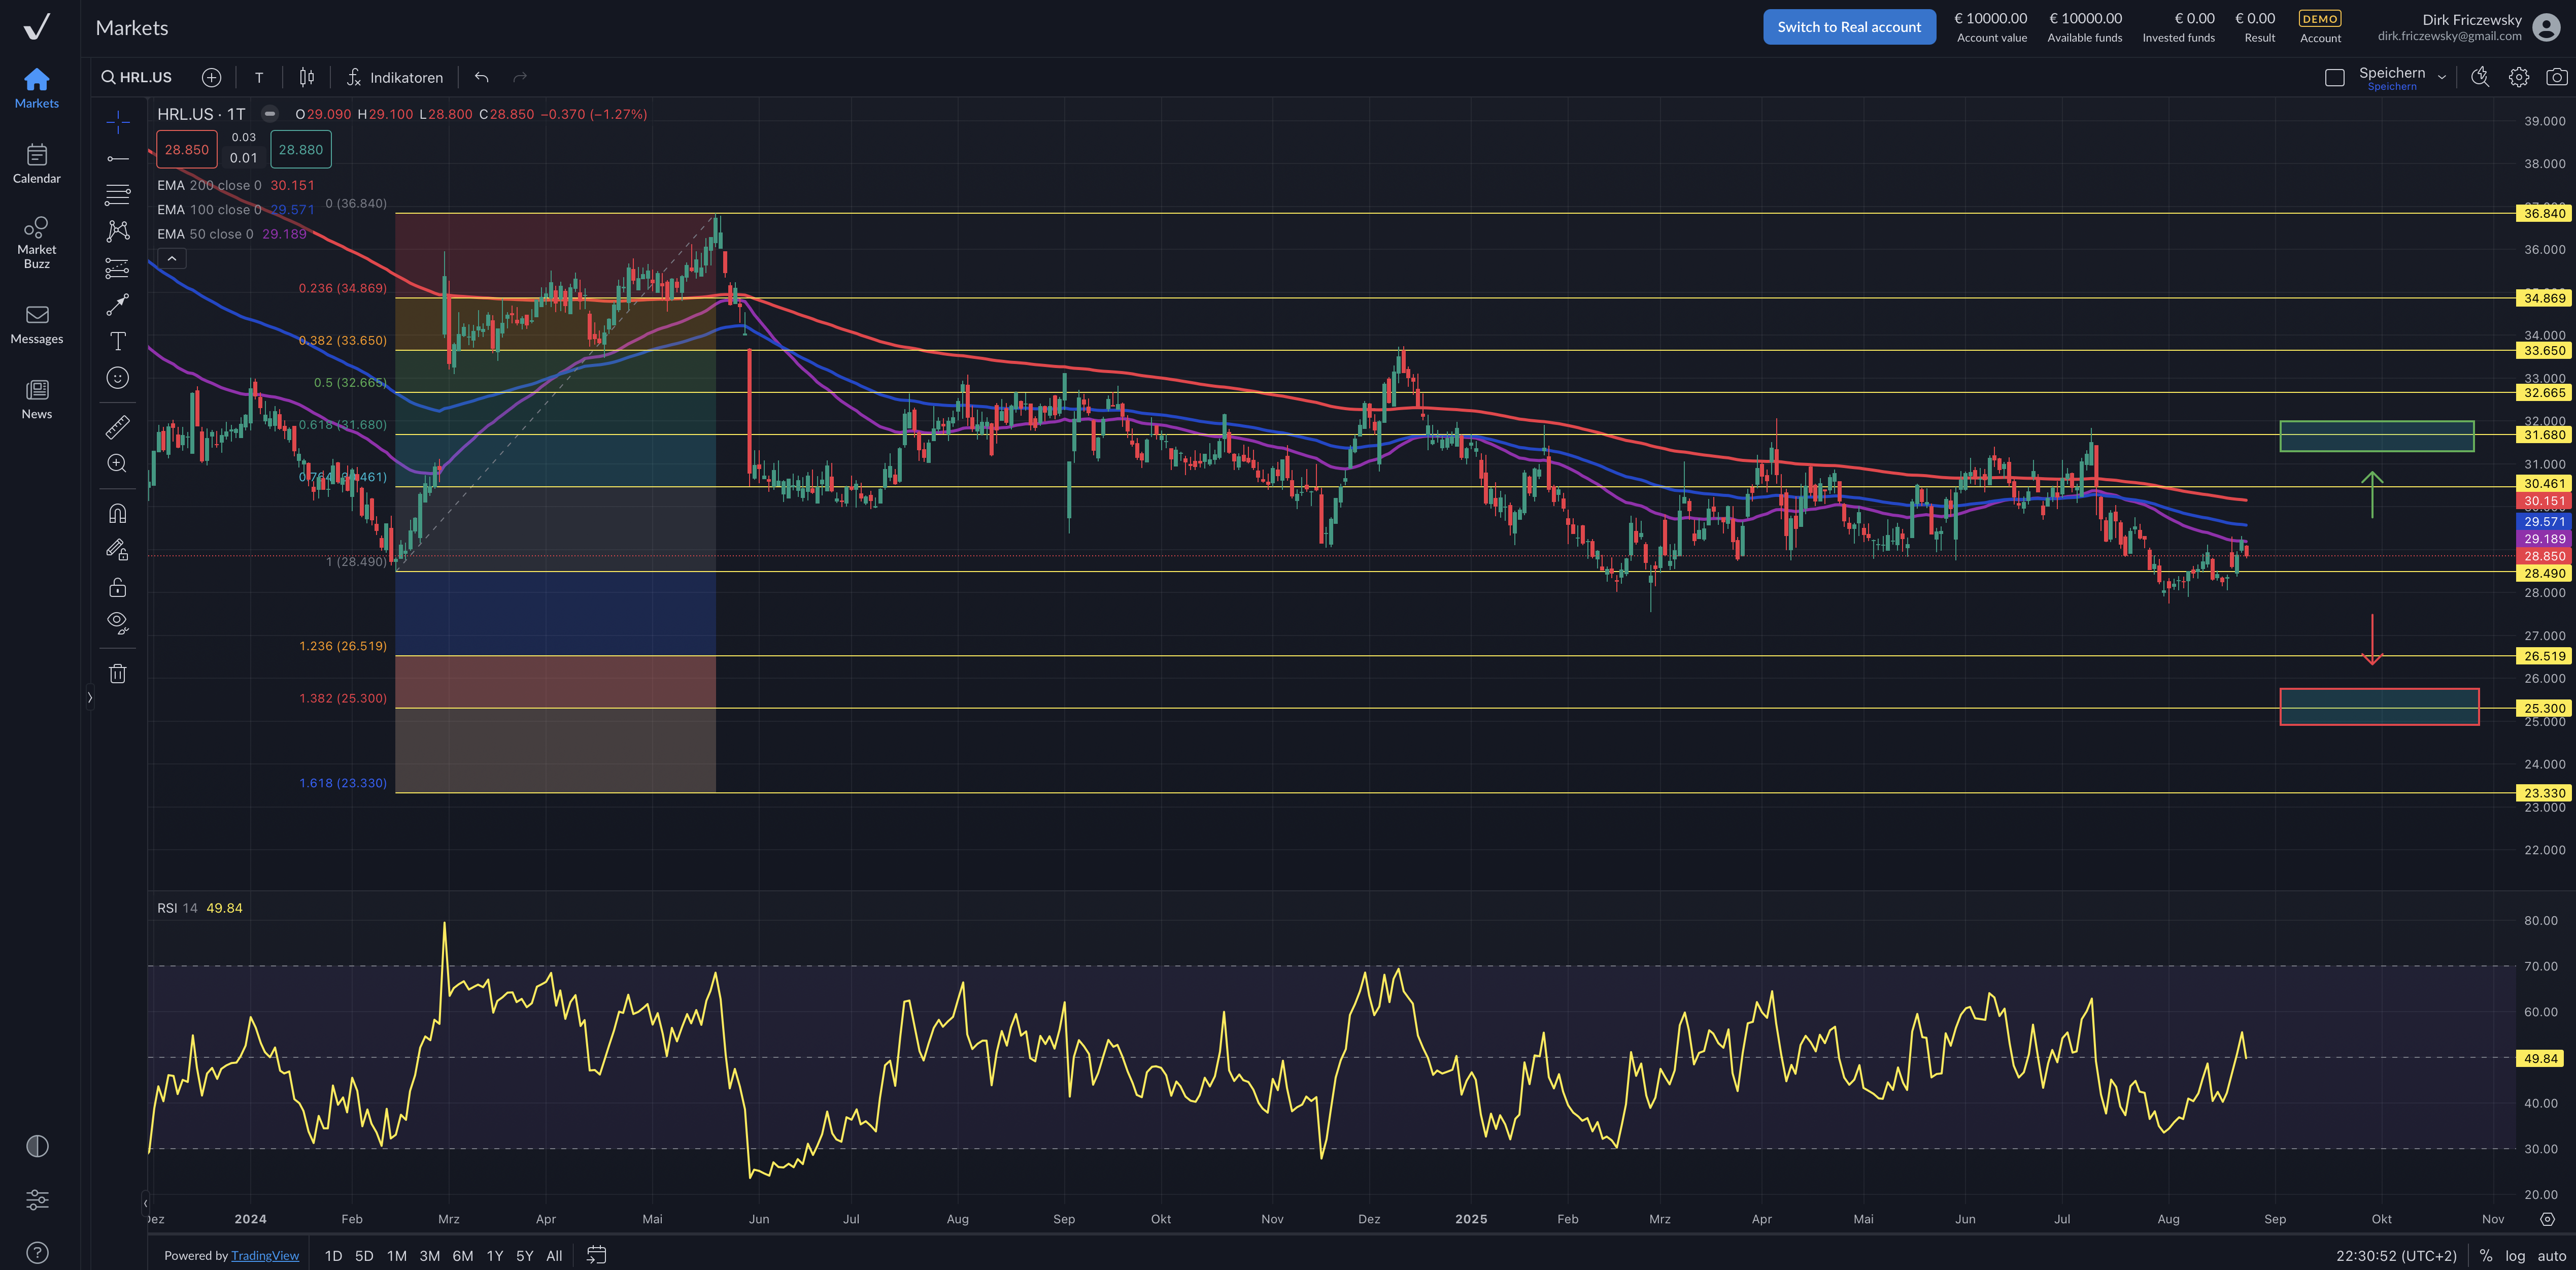The height and width of the screenshot is (1270, 2576).
Task: Toggle log scale on price axis
Action: point(2515,1256)
